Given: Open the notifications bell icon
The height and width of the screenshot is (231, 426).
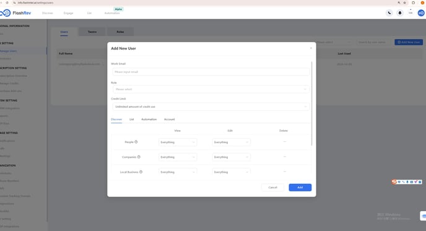Looking at the screenshot, I should click(x=400, y=13).
